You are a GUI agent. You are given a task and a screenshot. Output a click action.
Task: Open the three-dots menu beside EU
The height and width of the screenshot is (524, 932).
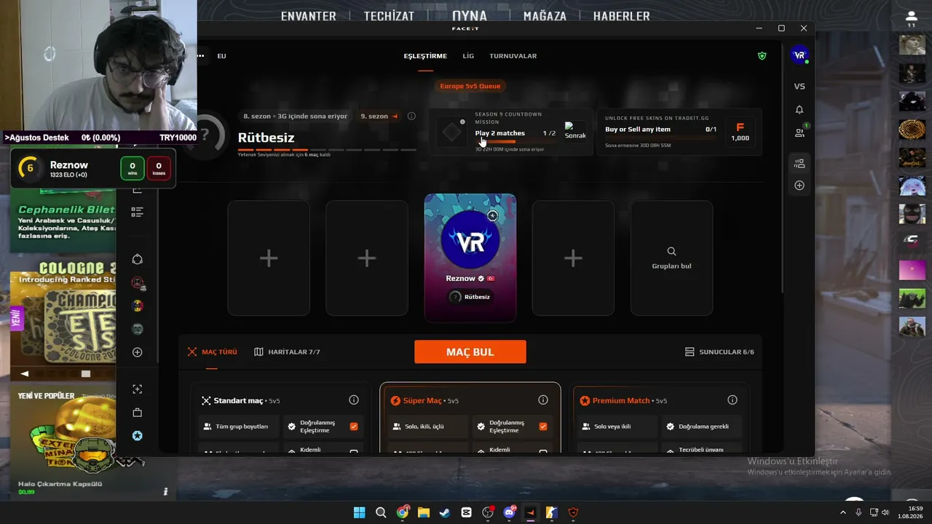[x=200, y=56]
